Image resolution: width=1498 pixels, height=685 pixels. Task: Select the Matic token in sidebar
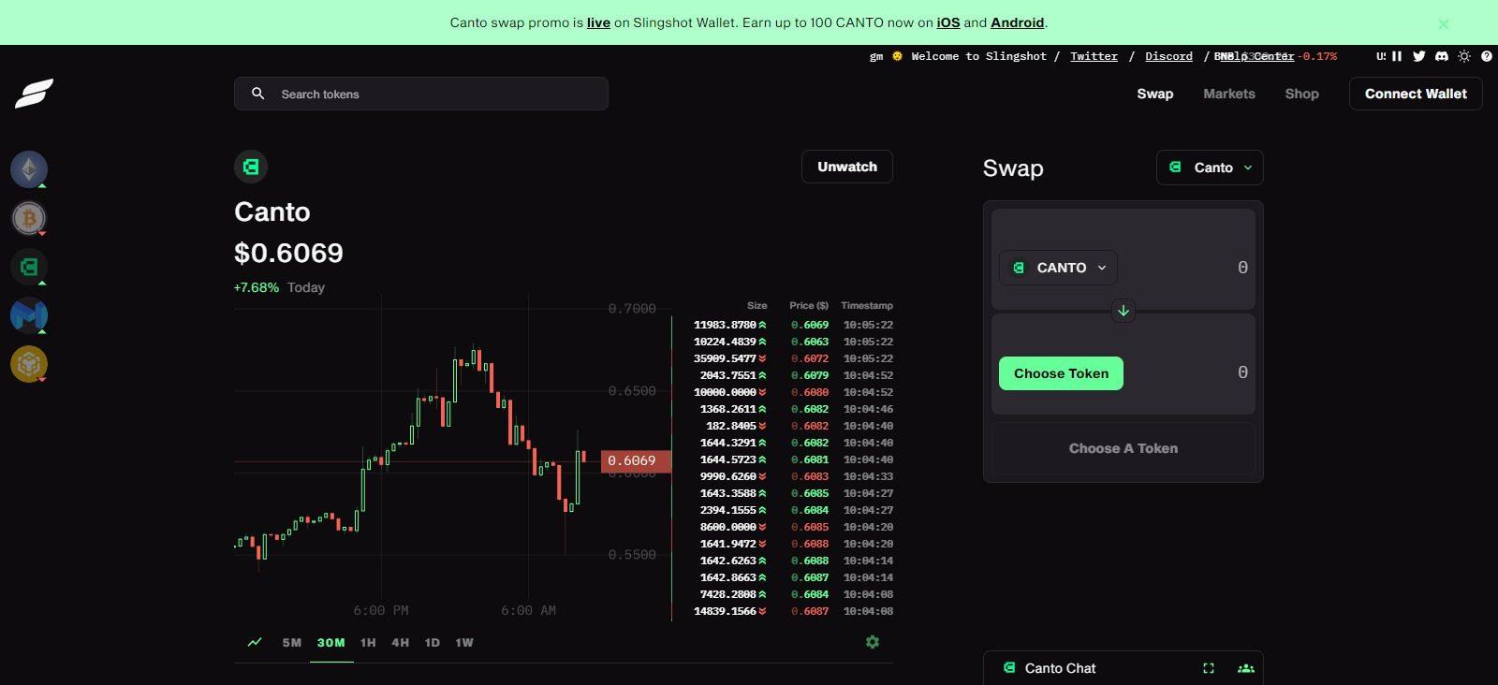tap(29, 315)
